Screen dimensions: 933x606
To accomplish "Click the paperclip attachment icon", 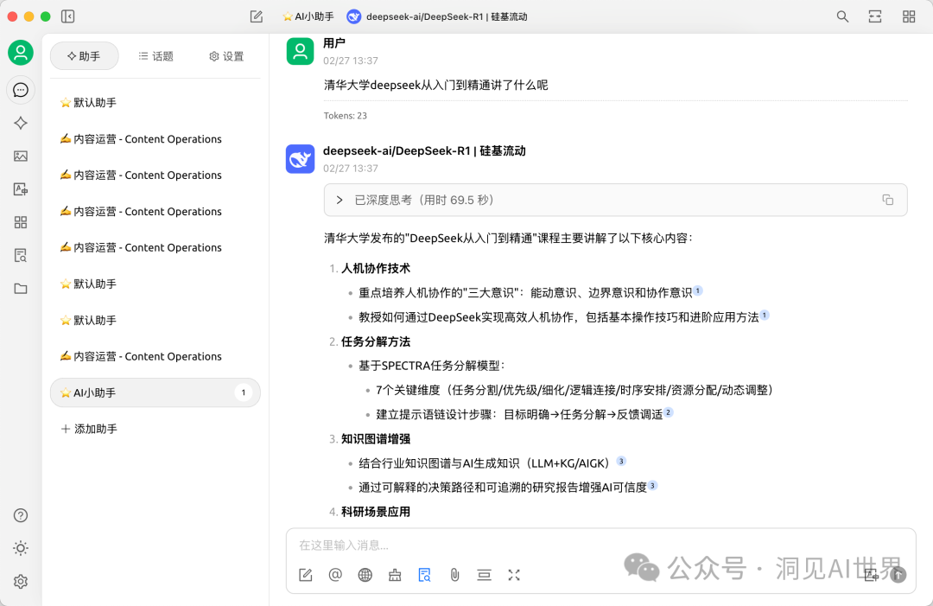I will (x=454, y=575).
